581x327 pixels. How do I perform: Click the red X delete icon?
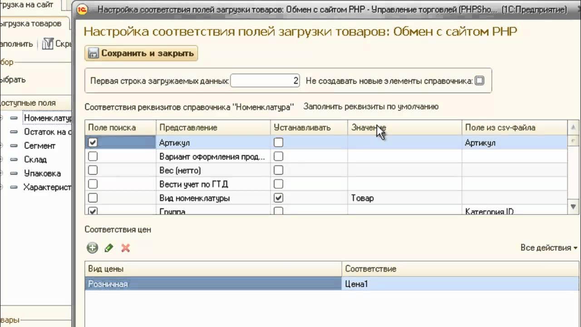pos(126,248)
